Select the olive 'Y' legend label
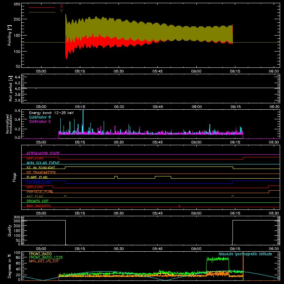Viewport: 284px width, 284px height. 61,11
